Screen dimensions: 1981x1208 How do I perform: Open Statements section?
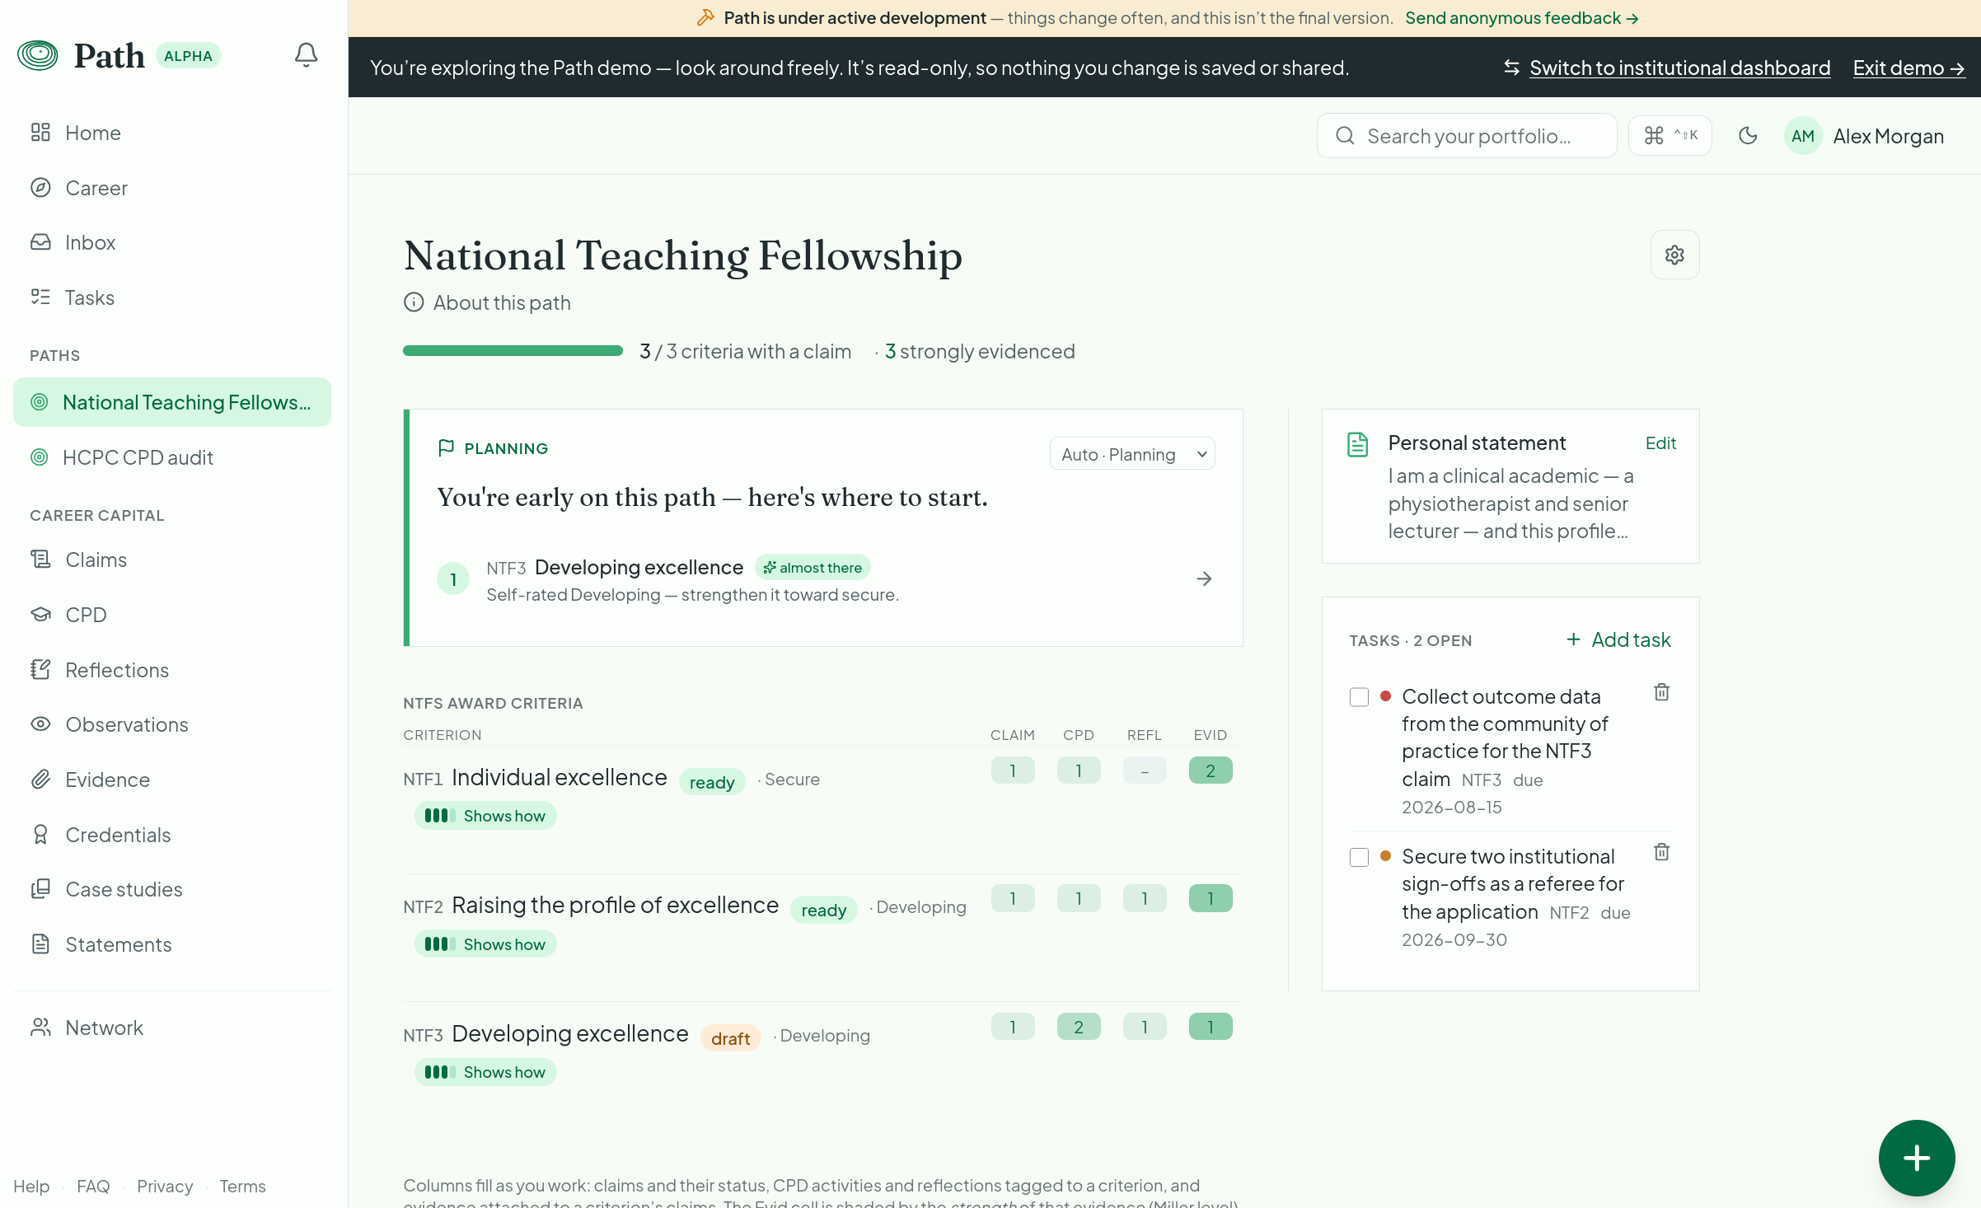(x=172, y=944)
